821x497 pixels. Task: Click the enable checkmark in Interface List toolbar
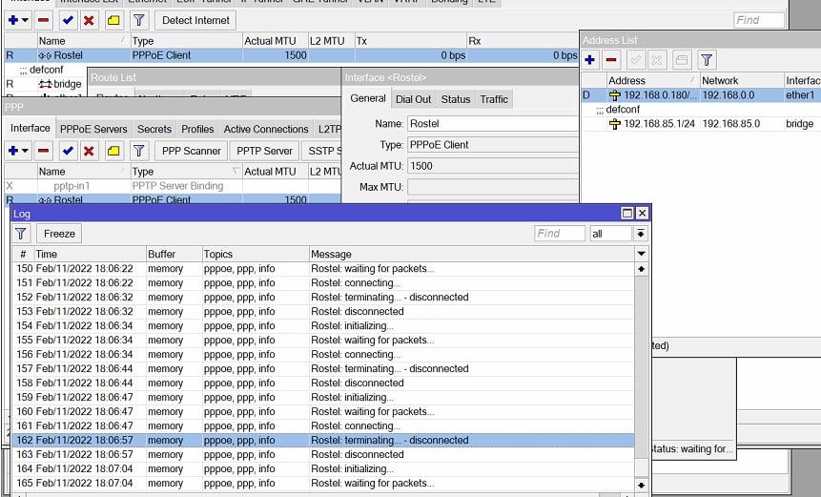68,20
